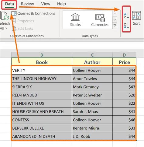The height and width of the screenshot is (147, 144).
Task: Select the Stocks data type
Action: (x=75, y=20)
